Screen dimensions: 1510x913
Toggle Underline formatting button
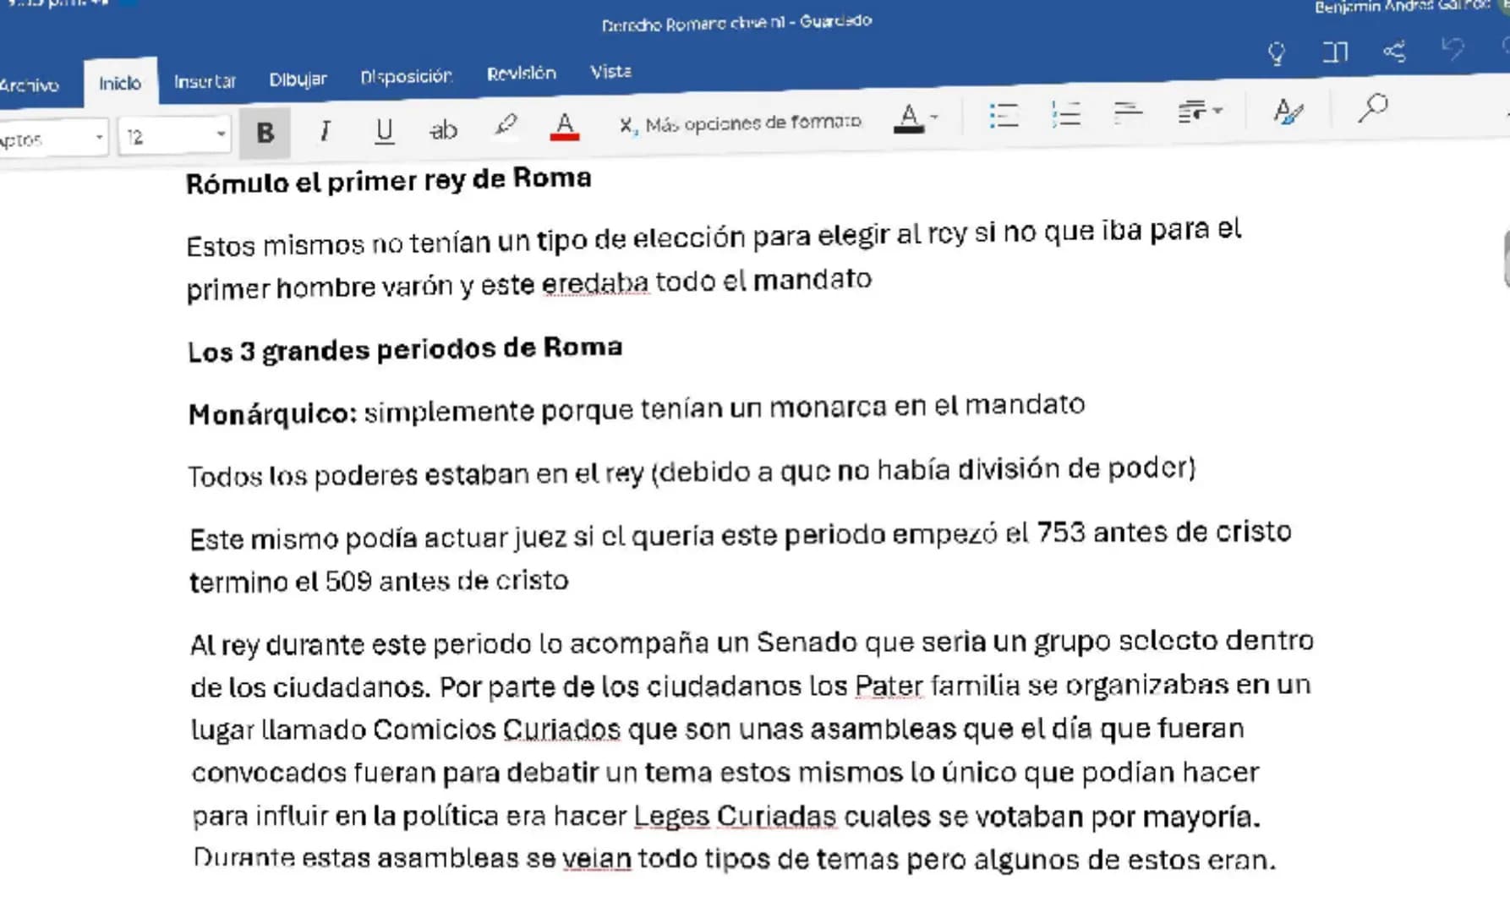384,130
